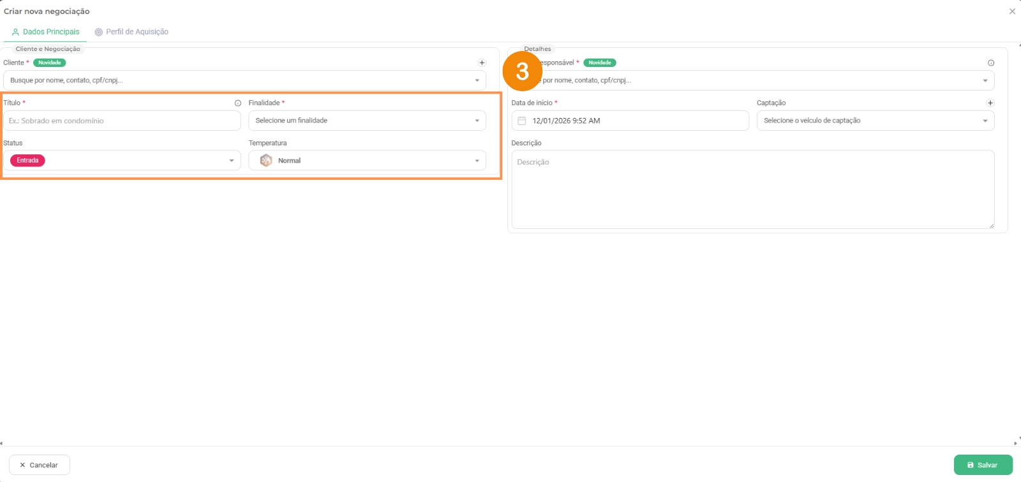
Task: Click the plus icon next to Cliente
Action: click(x=482, y=62)
